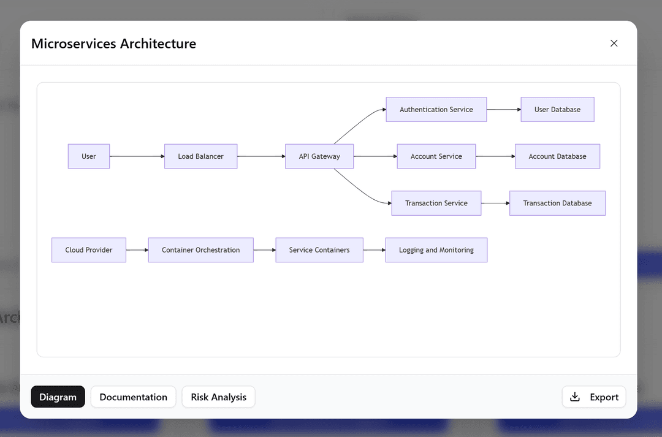The height and width of the screenshot is (437, 662).
Task: Click the Service Containers box
Action: click(x=319, y=250)
